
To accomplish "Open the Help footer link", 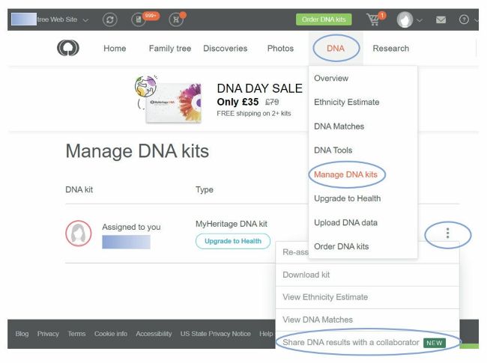I will (266, 334).
